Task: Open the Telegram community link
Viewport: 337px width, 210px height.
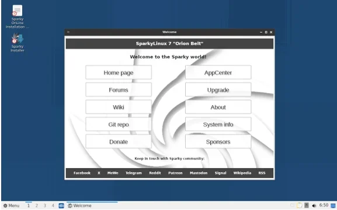Action: [x=134, y=173]
